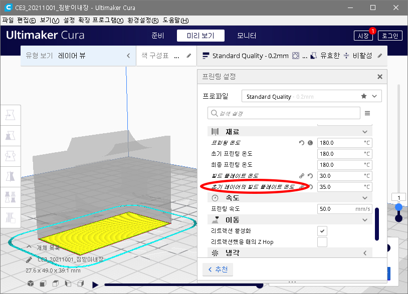Play the layer simulation
The image size is (408, 294).
tap(95, 285)
